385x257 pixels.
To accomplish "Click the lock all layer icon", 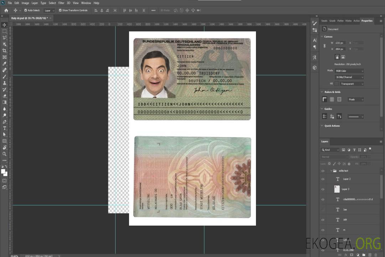I will coord(349,163).
